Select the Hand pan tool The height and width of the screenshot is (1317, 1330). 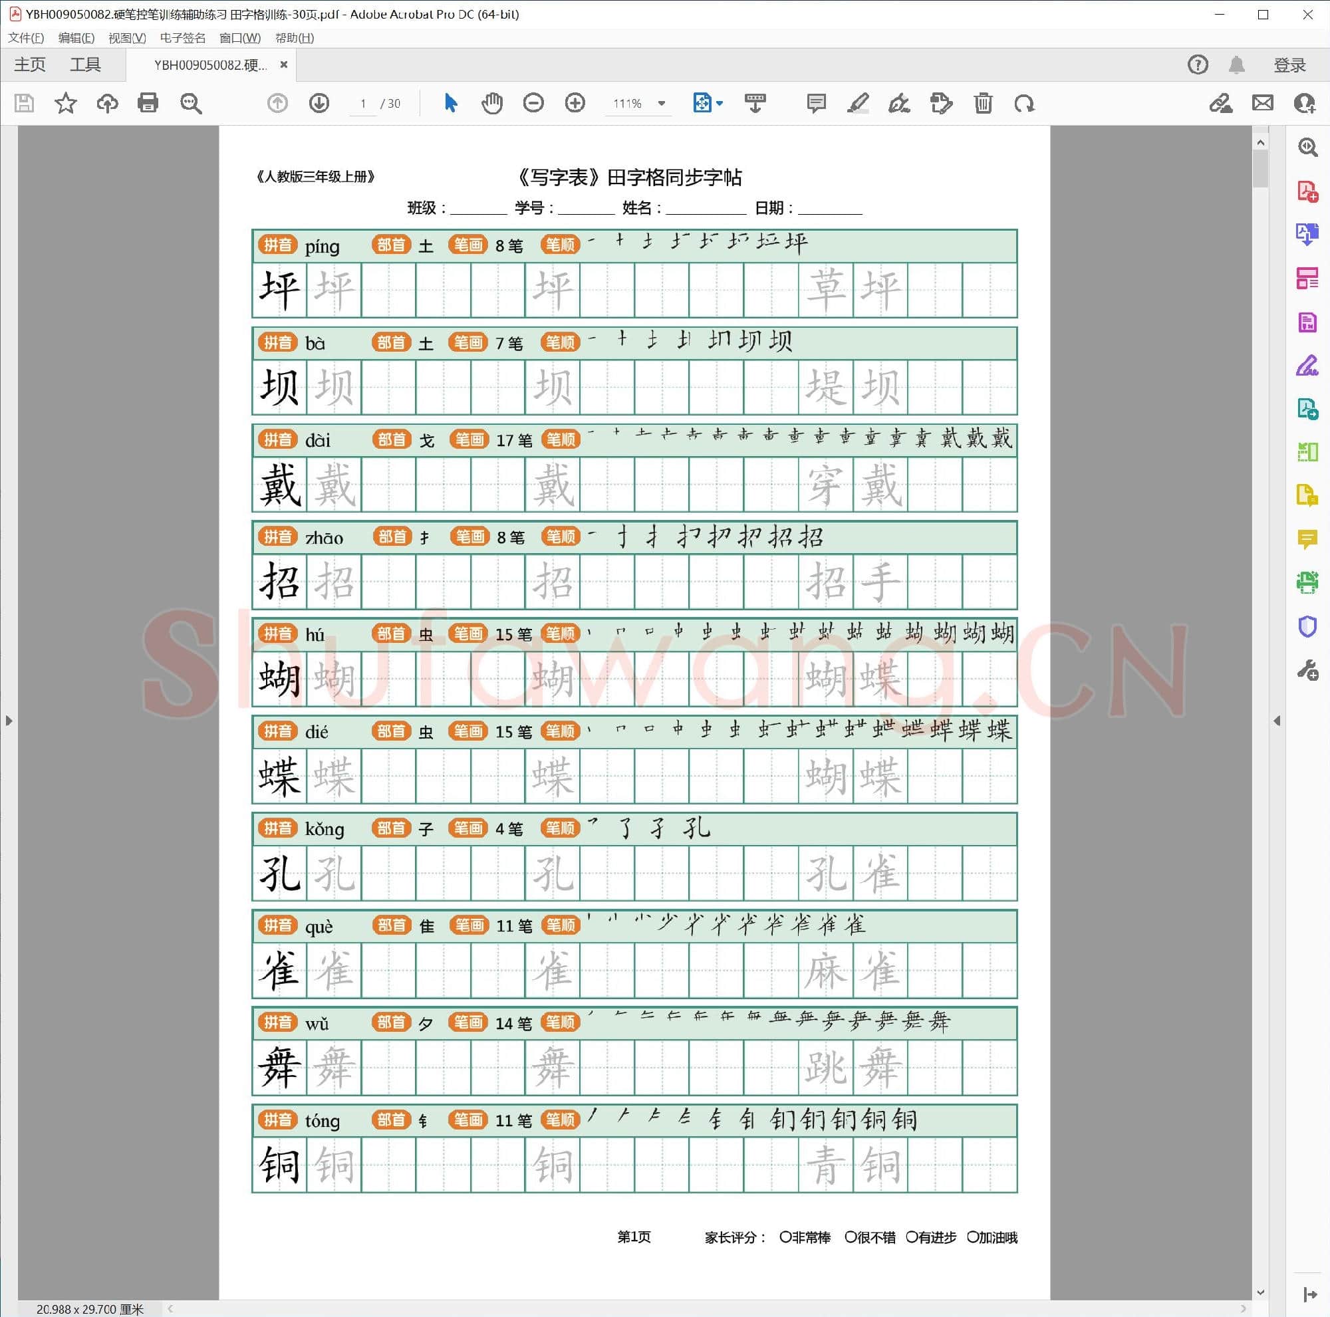point(491,103)
